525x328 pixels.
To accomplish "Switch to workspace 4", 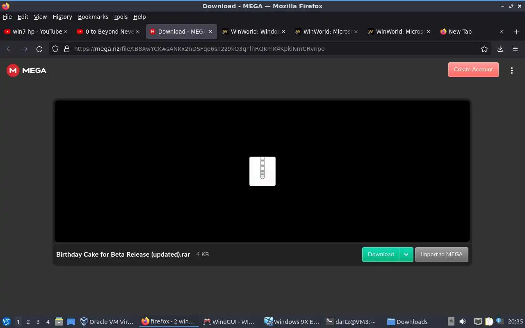I will click(x=48, y=322).
